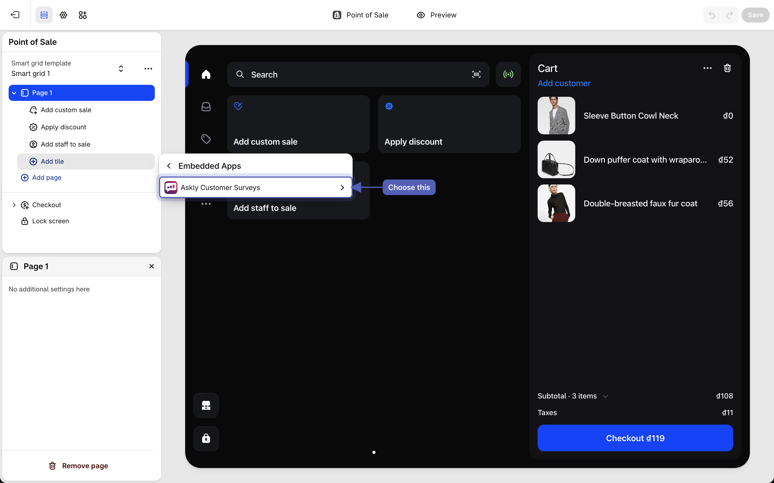Click the Preview button
Viewport: 774px width, 483px height.
coord(436,15)
